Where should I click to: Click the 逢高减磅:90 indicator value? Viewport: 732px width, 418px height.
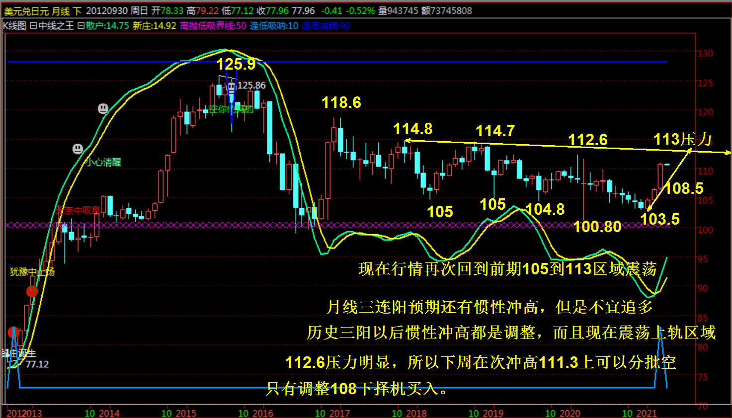[326, 26]
